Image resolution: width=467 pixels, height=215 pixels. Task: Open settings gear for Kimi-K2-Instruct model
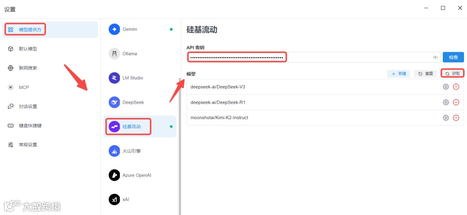pos(445,118)
